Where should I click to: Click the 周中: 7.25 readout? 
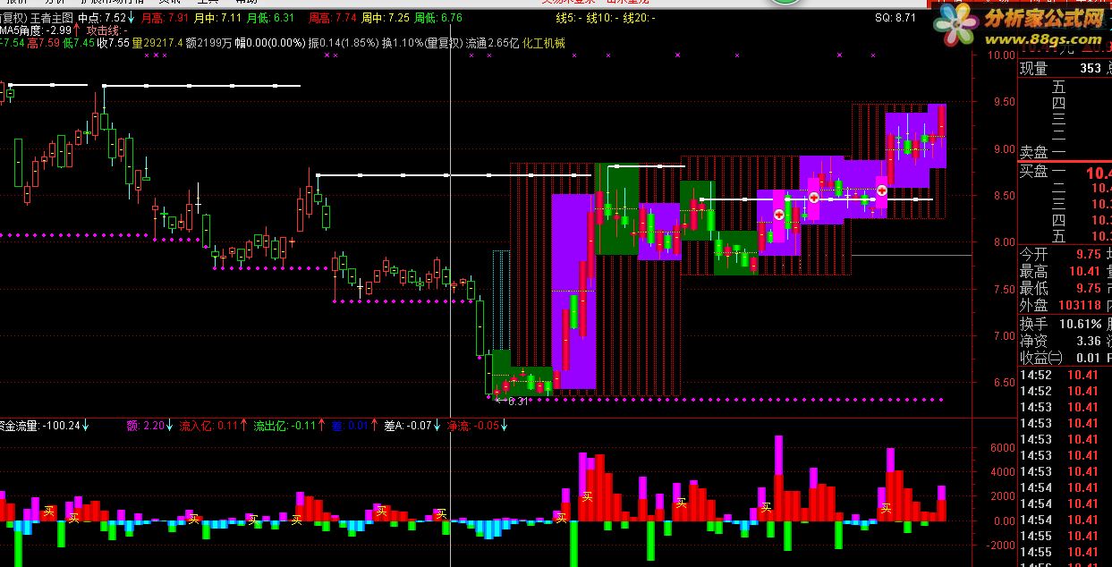point(386,17)
